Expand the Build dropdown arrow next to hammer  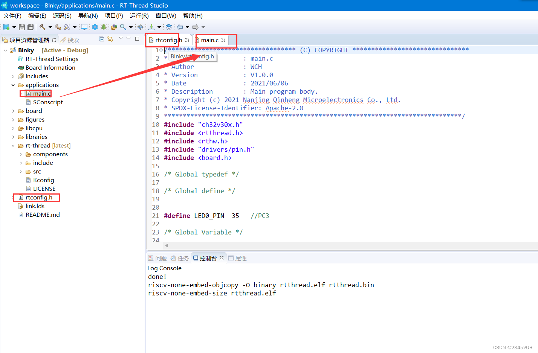click(50, 27)
